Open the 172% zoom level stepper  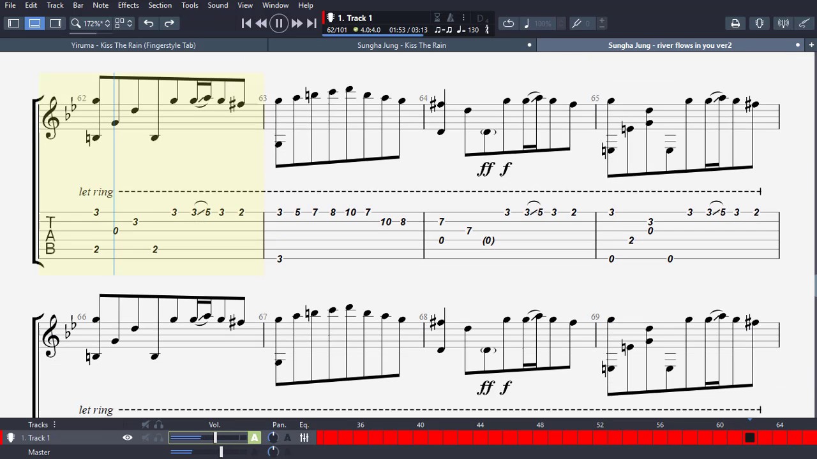pyautogui.click(x=107, y=23)
